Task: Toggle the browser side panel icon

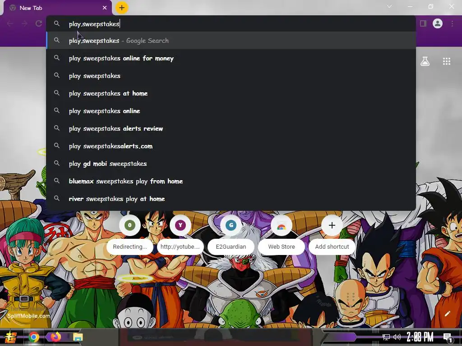Action: coord(423,23)
